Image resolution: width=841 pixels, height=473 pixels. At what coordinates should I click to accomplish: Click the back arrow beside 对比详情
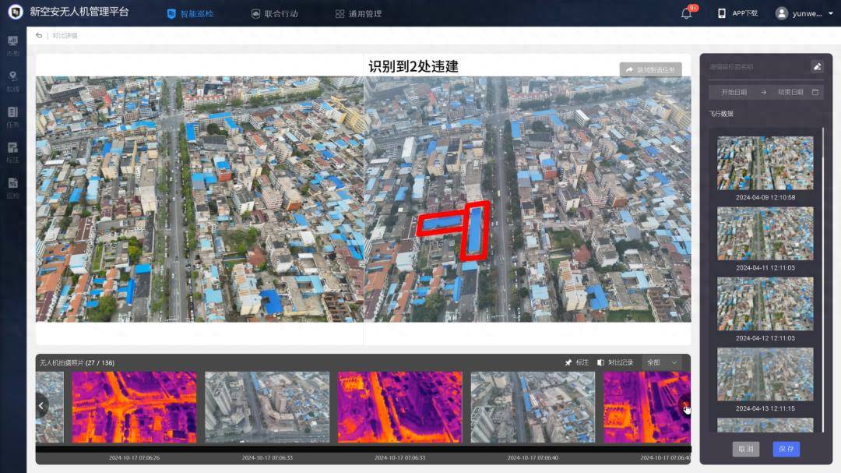tap(39, 36)
